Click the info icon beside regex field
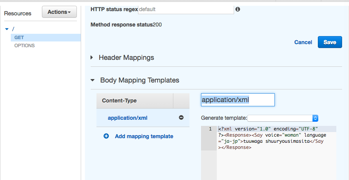The height and width of the screenshot is (180, 349). click(238, 9)
